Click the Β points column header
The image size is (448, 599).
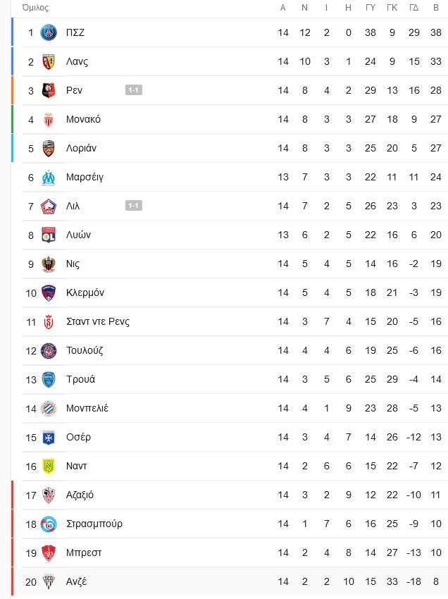coord(436,8)
